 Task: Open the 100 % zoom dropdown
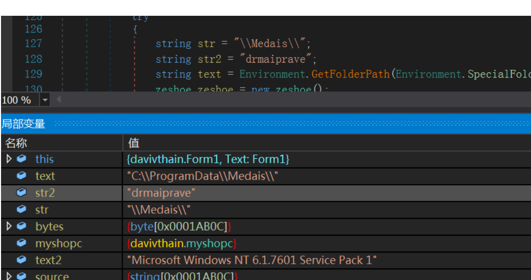click(x=45, y=100)
